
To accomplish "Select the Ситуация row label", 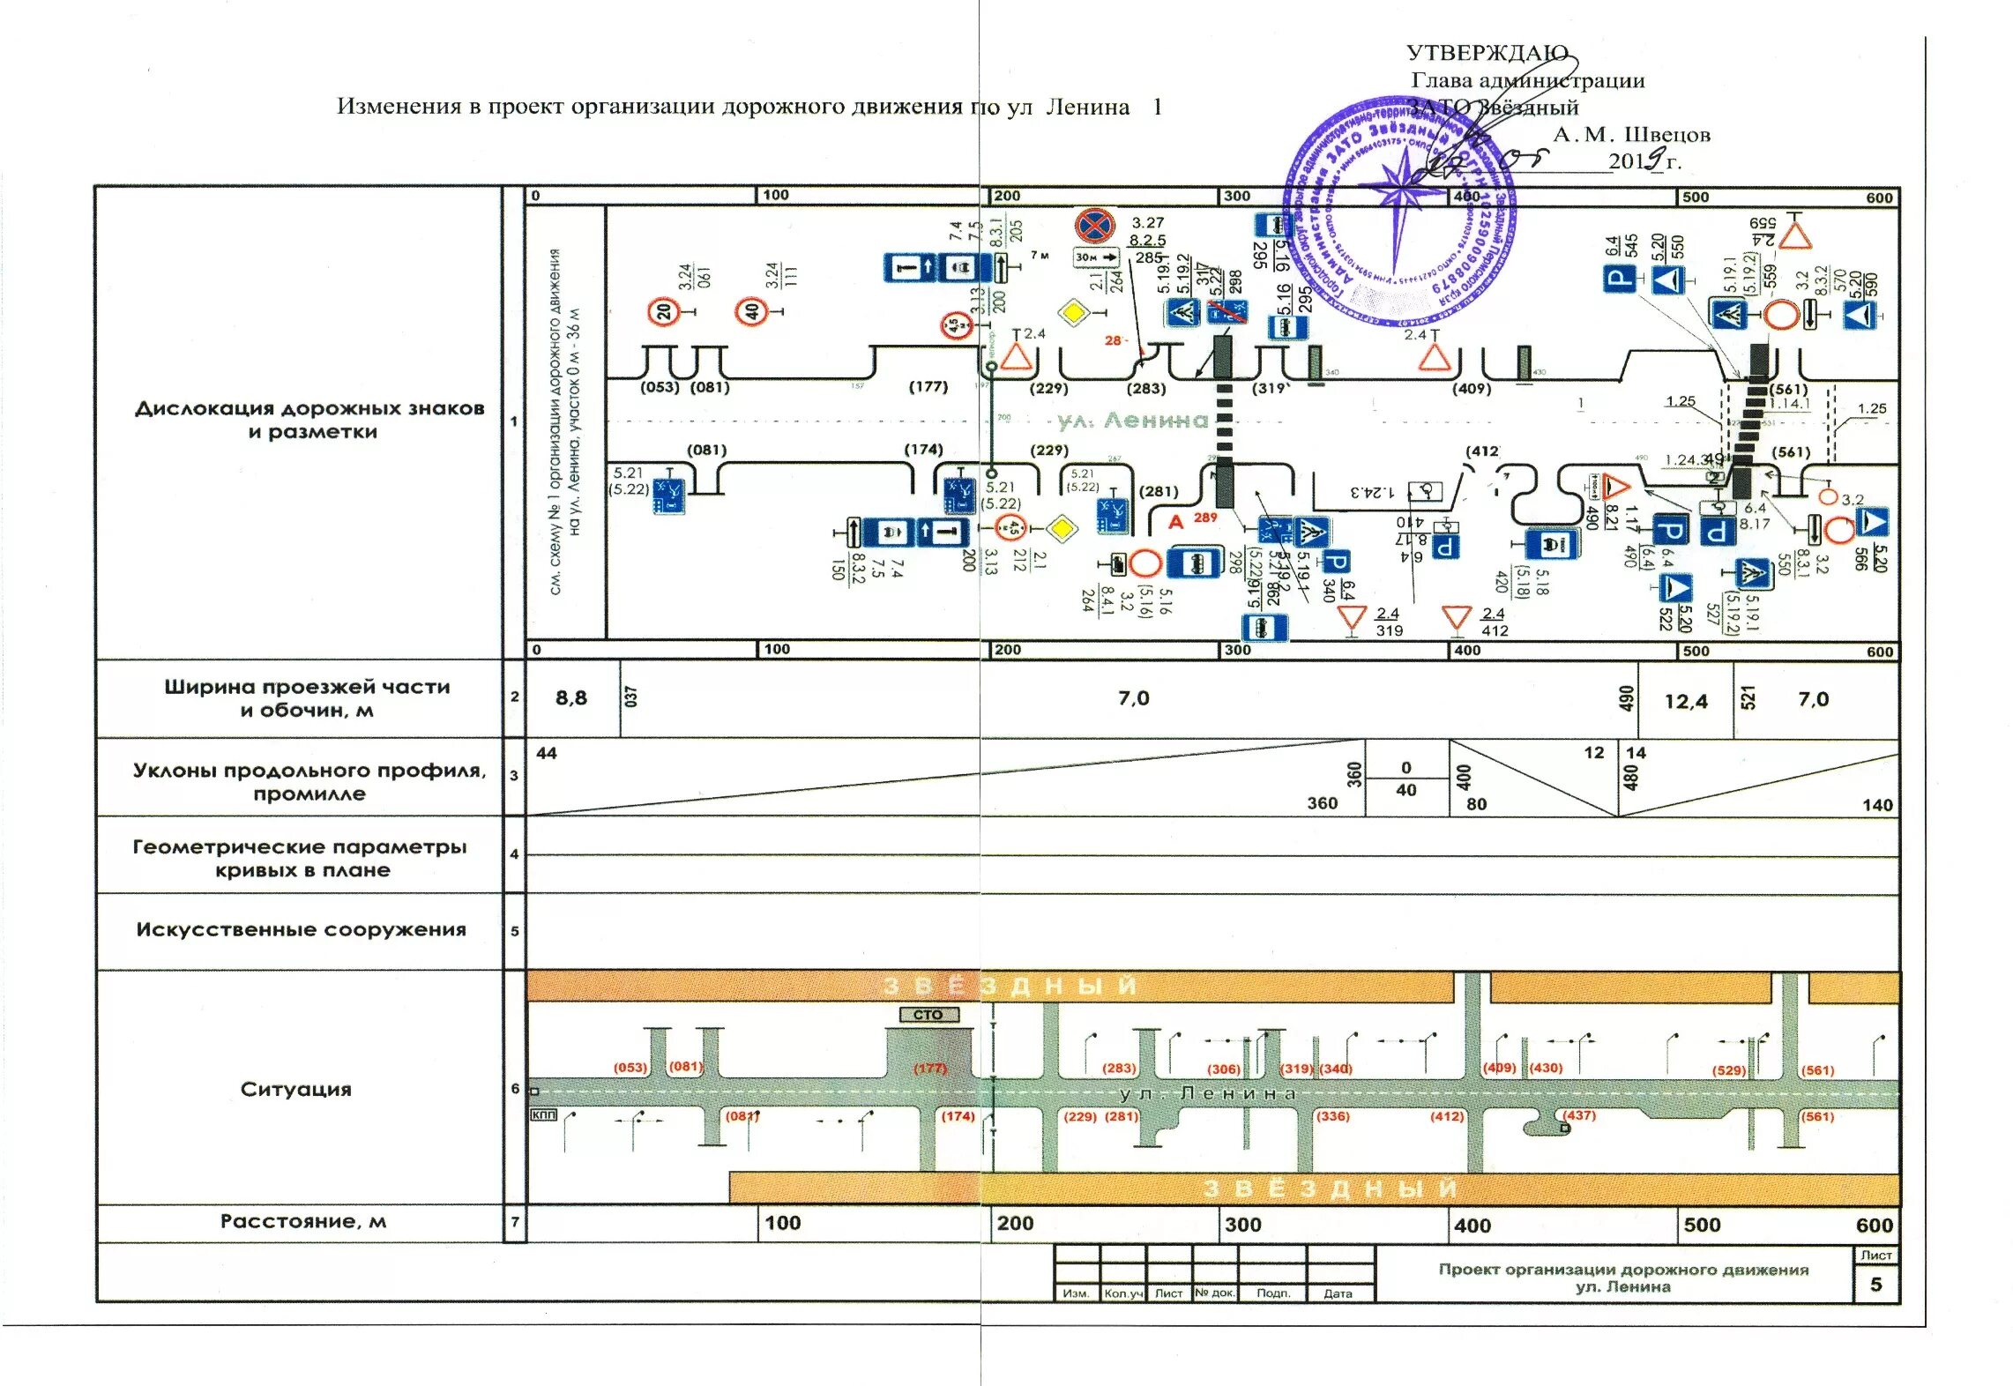I will [x=296, y=1089].
